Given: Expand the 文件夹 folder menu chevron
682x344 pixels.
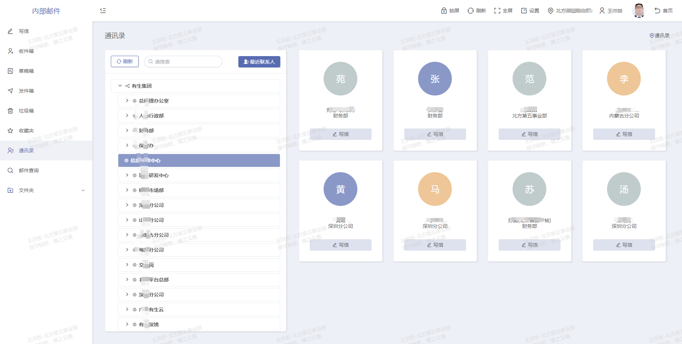Looking at the screenshot, I should 83,190.
